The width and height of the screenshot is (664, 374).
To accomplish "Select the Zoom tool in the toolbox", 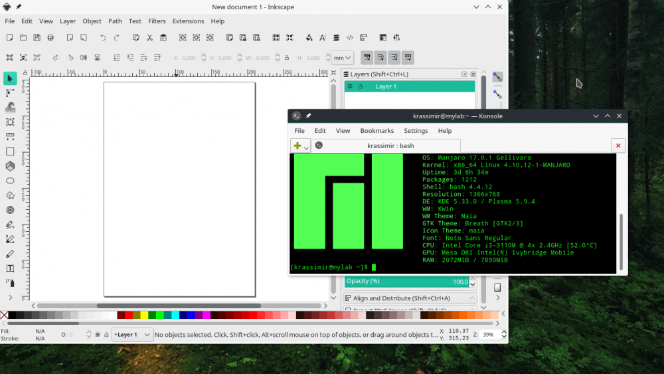I will click(10, 122).
